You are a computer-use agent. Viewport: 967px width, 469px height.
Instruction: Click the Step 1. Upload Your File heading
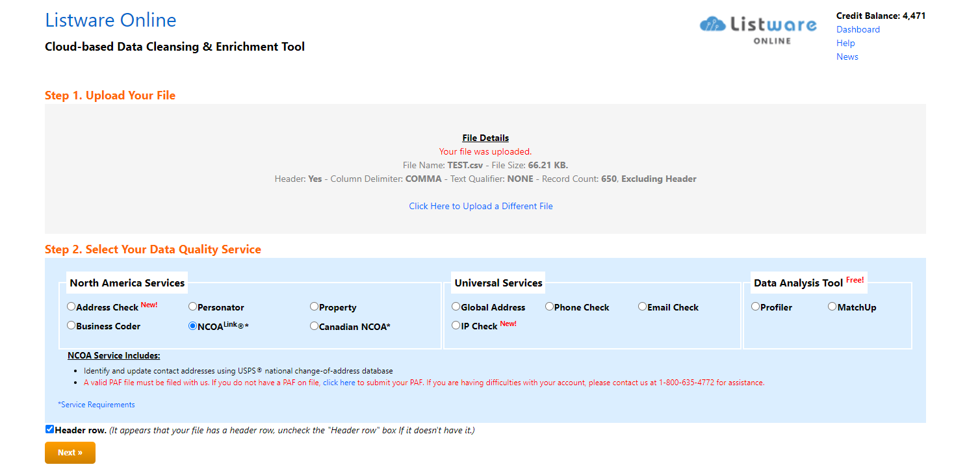point(110,95)
